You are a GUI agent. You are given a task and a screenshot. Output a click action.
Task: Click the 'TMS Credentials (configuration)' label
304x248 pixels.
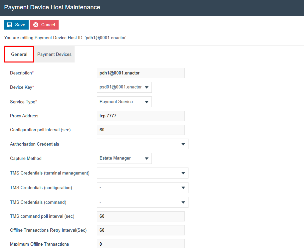tap(41, 187)
